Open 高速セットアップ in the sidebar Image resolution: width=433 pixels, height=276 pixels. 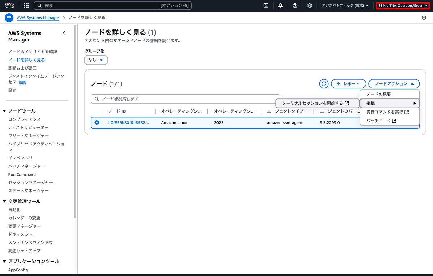click(24, 250)
